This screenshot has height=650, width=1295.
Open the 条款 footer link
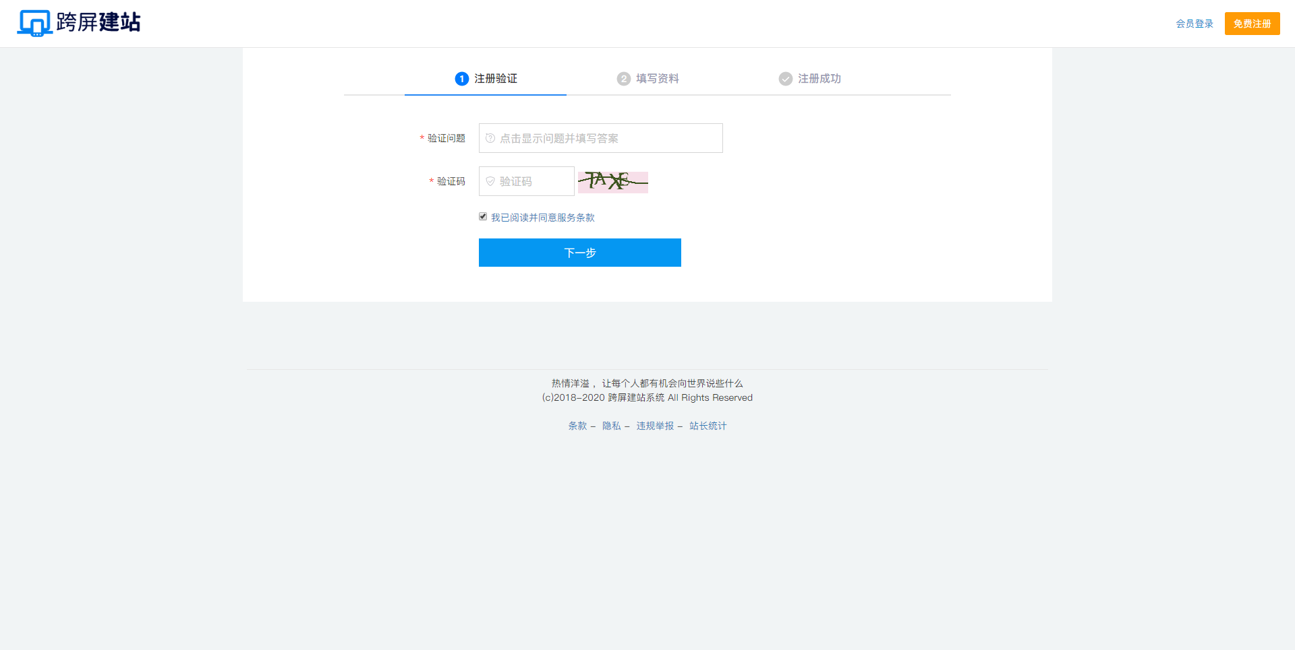click(577, 426)
